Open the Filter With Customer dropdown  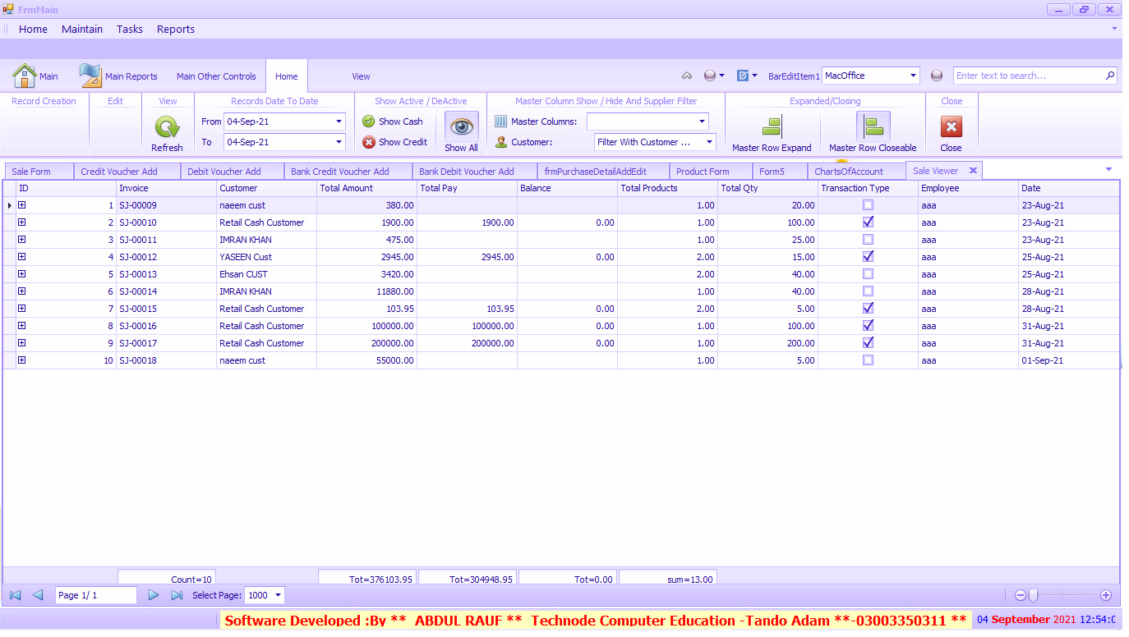pos(710,142)
